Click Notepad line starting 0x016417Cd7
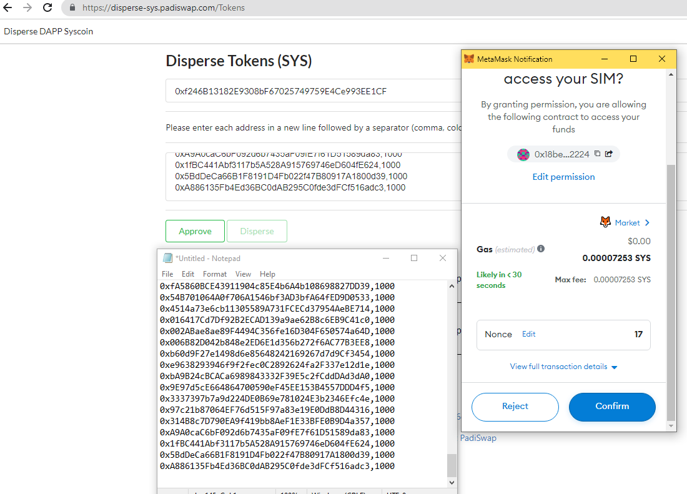 [x=277, y=320]
